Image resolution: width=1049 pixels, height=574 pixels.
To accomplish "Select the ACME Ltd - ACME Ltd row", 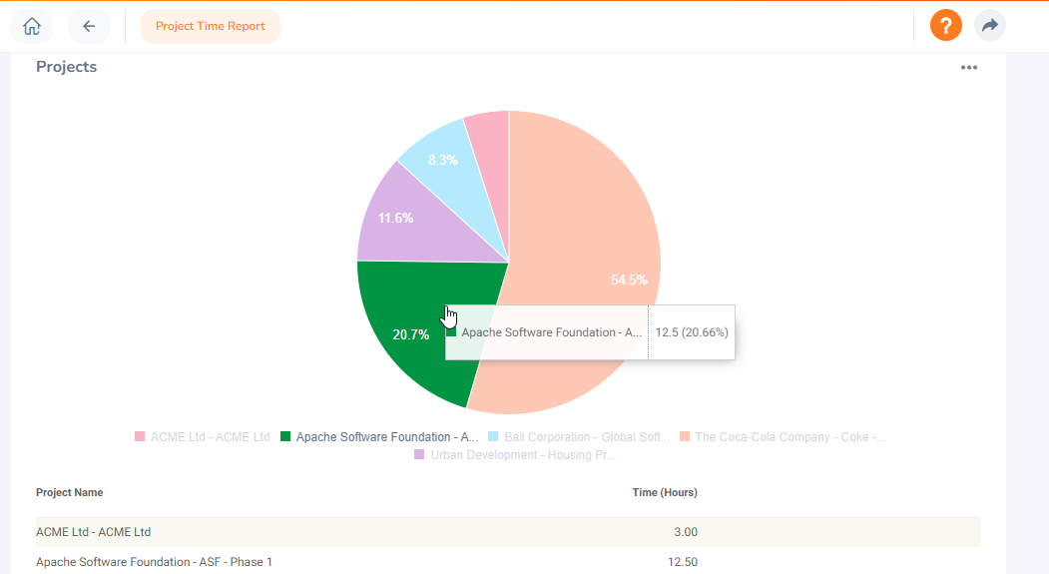I will pos(508,532).
